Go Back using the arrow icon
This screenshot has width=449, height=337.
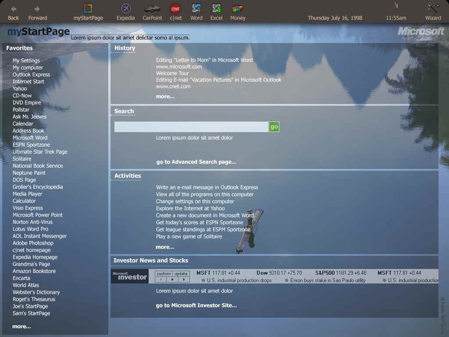(14, 9)
